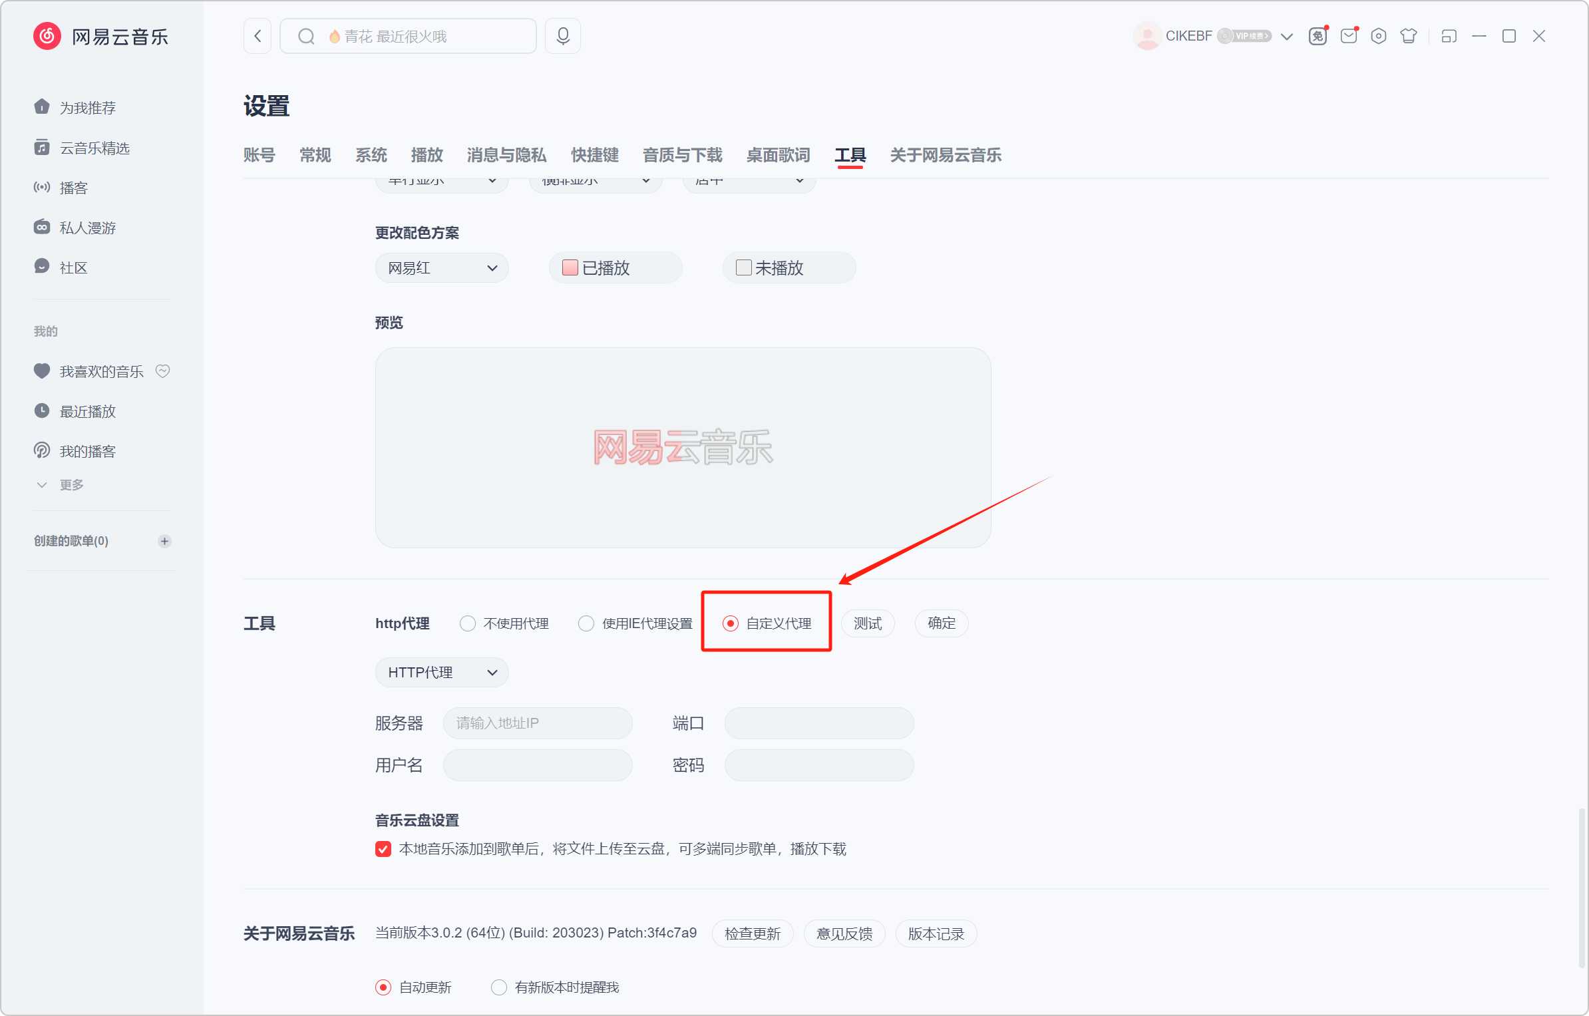Switch to 常规 settings tab
This screenshot has height=1016, width=1589.
point(315,155)
